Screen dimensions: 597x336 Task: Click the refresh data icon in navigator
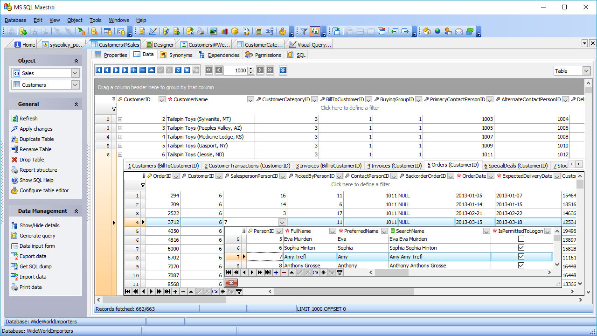[178, 70]
